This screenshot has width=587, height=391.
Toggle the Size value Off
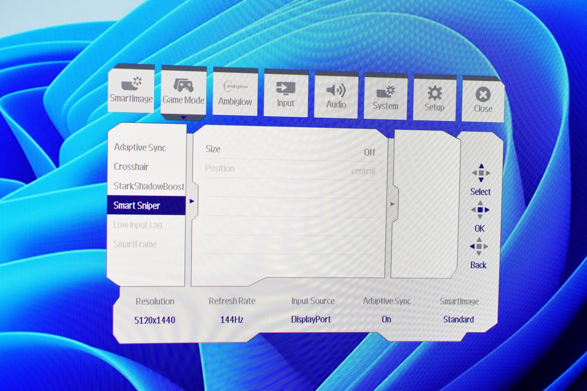370,152
